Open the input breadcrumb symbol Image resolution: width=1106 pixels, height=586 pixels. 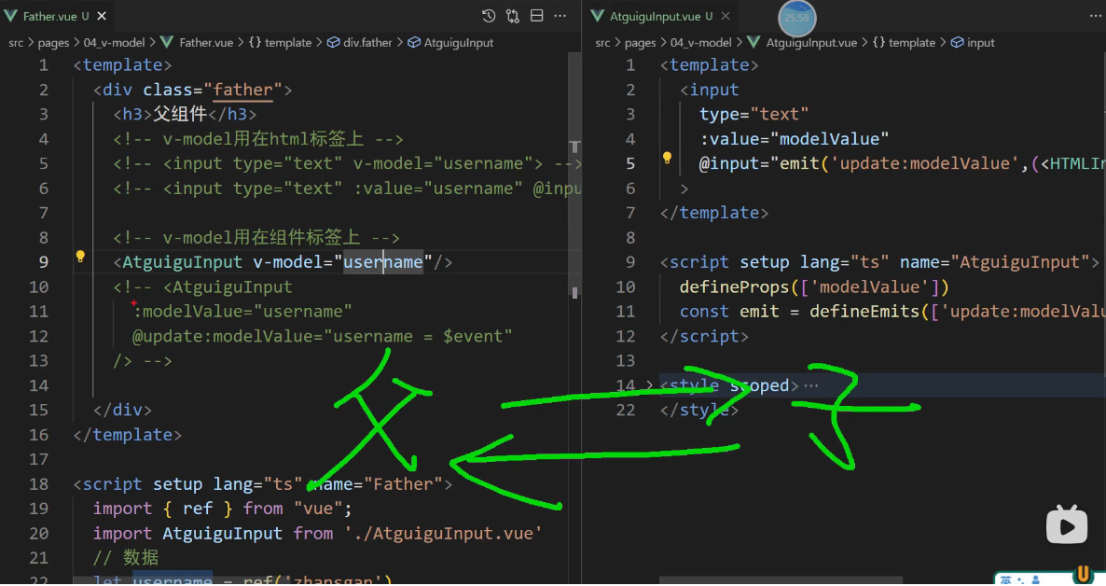973,42
